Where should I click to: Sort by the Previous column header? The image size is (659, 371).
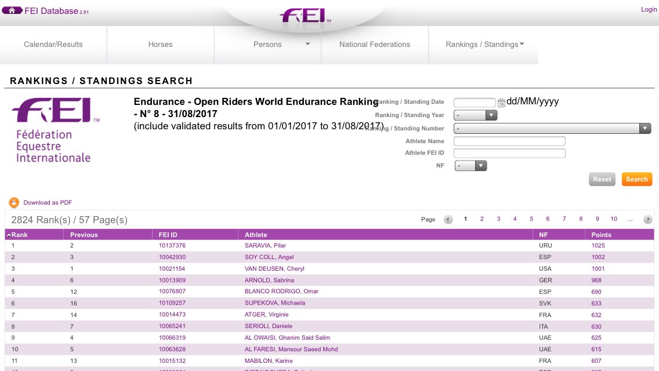point(84,235)
